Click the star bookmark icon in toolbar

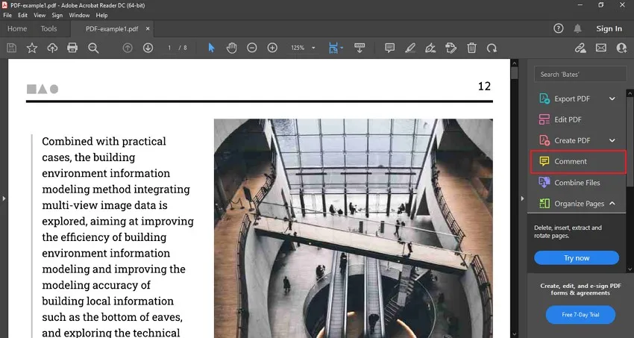[x=32, y=48]
